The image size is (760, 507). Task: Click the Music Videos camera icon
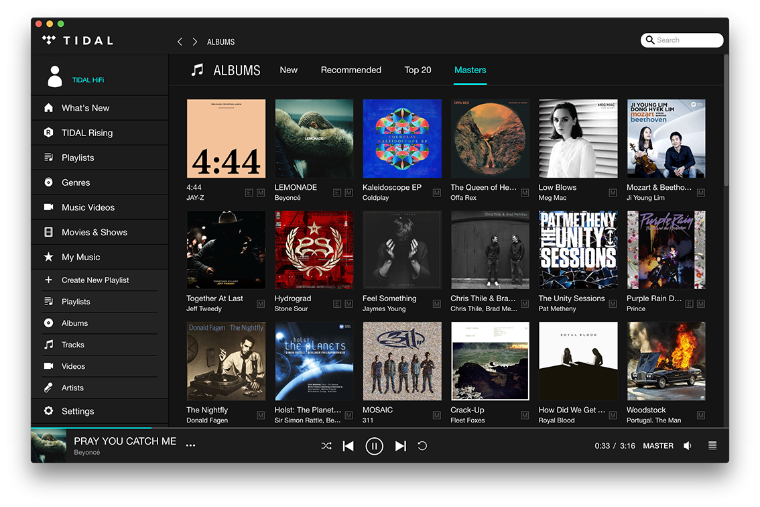(48, 207)
